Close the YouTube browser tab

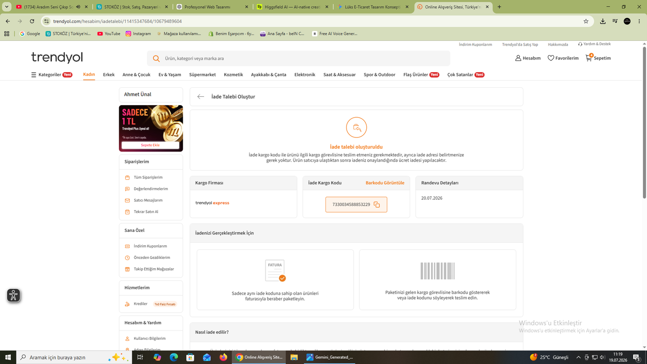[x=86, y=7]
